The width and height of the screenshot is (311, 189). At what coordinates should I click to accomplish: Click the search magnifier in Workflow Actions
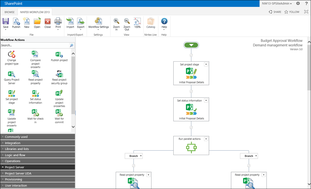[x=72, y=46]
